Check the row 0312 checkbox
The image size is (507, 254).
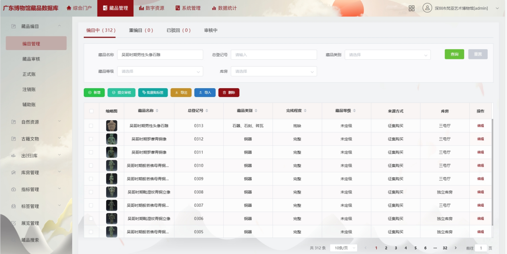tap(91, 139)
